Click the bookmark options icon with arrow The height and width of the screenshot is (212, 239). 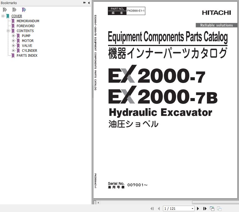pos(24,10)
